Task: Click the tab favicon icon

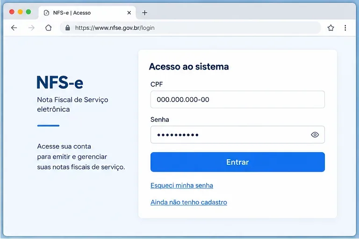Action: point(46,13)
